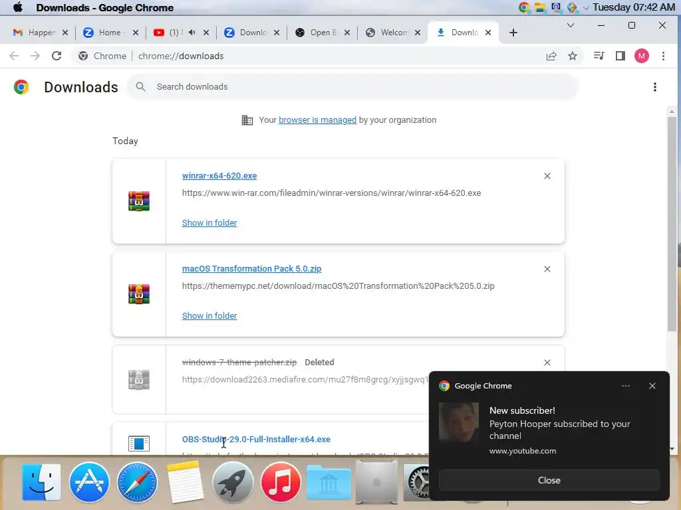Expand the tab search chevron
Image resolution: width=681 pixels, height=510 pixels.
571,26
